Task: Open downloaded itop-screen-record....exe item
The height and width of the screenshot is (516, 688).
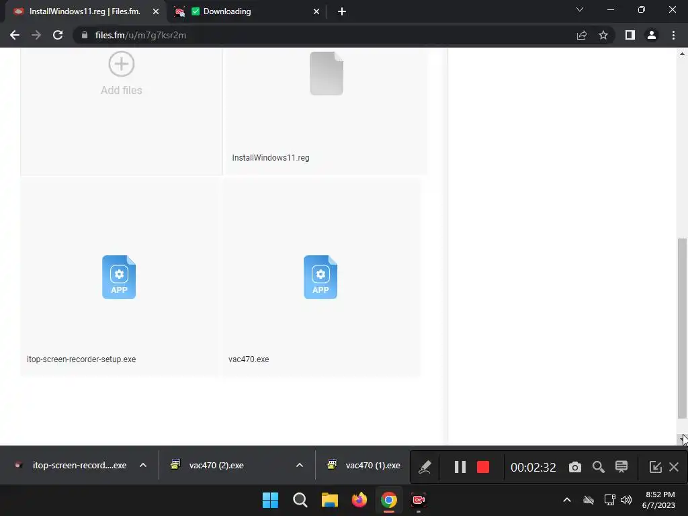Action: 71,465
